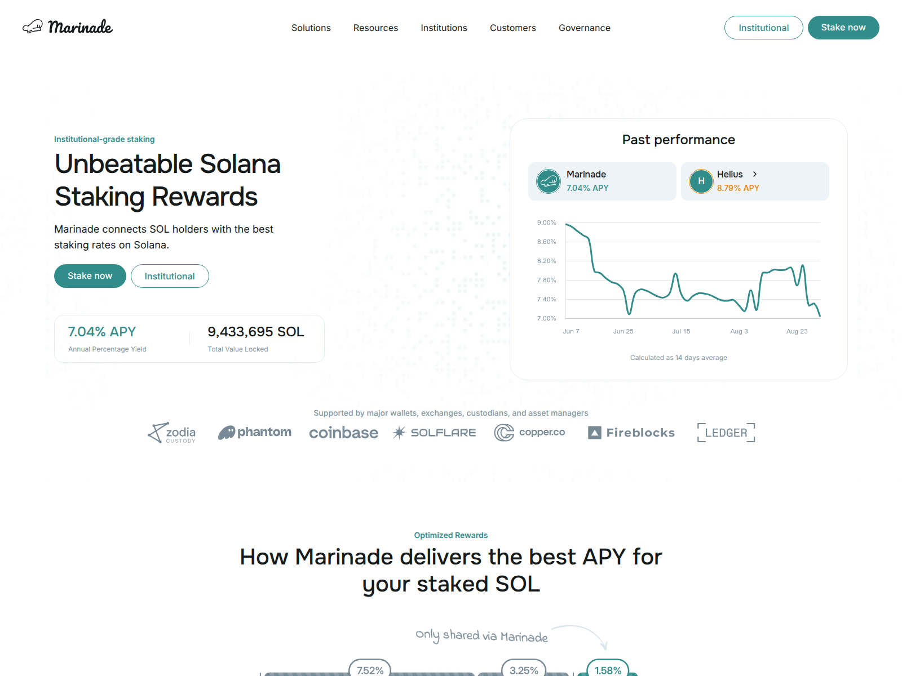This screenshot has width=902, height=676.
Task: Click the How Marinade delivers the best APY heading
Action: (x=451, y=570)
